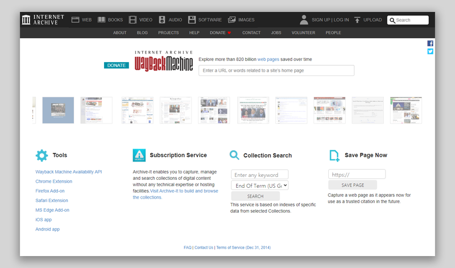The width and height of the screenshot is (455, 268).
Task: Open the FAQ footer link
Action: (x=188, y=248)
